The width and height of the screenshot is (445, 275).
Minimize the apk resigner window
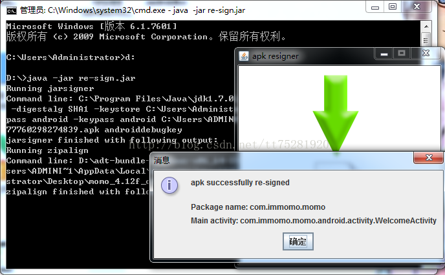tap(384, 54)
